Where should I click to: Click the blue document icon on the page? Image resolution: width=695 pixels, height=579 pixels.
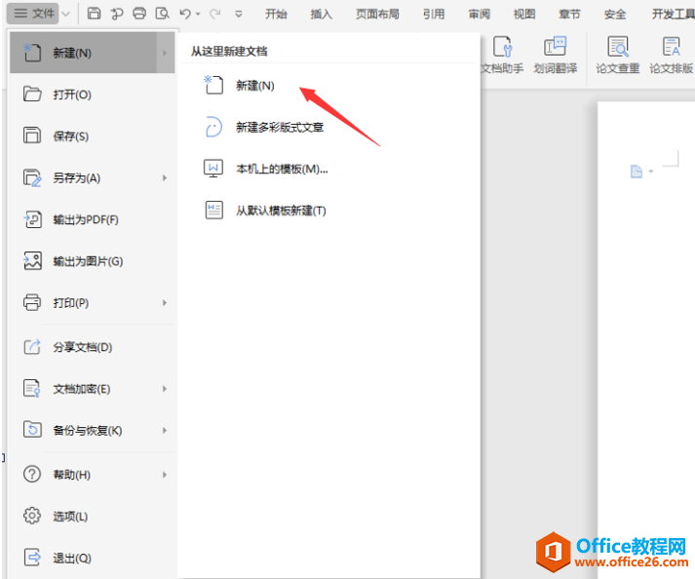click(637, 172)
